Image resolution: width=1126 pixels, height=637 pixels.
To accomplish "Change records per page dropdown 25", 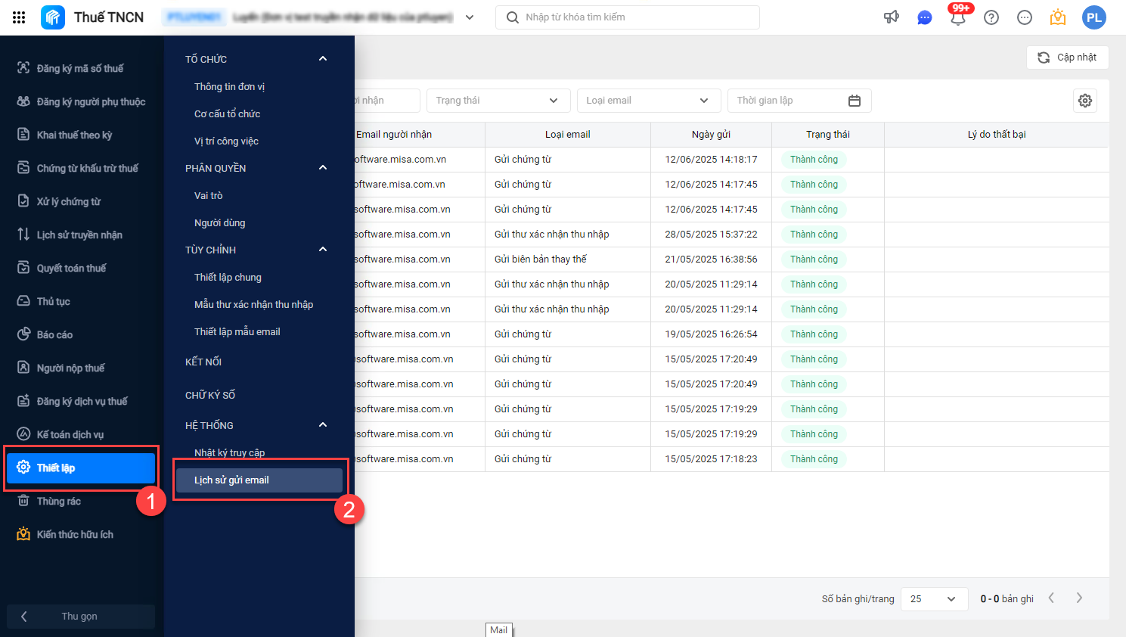I will (934, 598).
